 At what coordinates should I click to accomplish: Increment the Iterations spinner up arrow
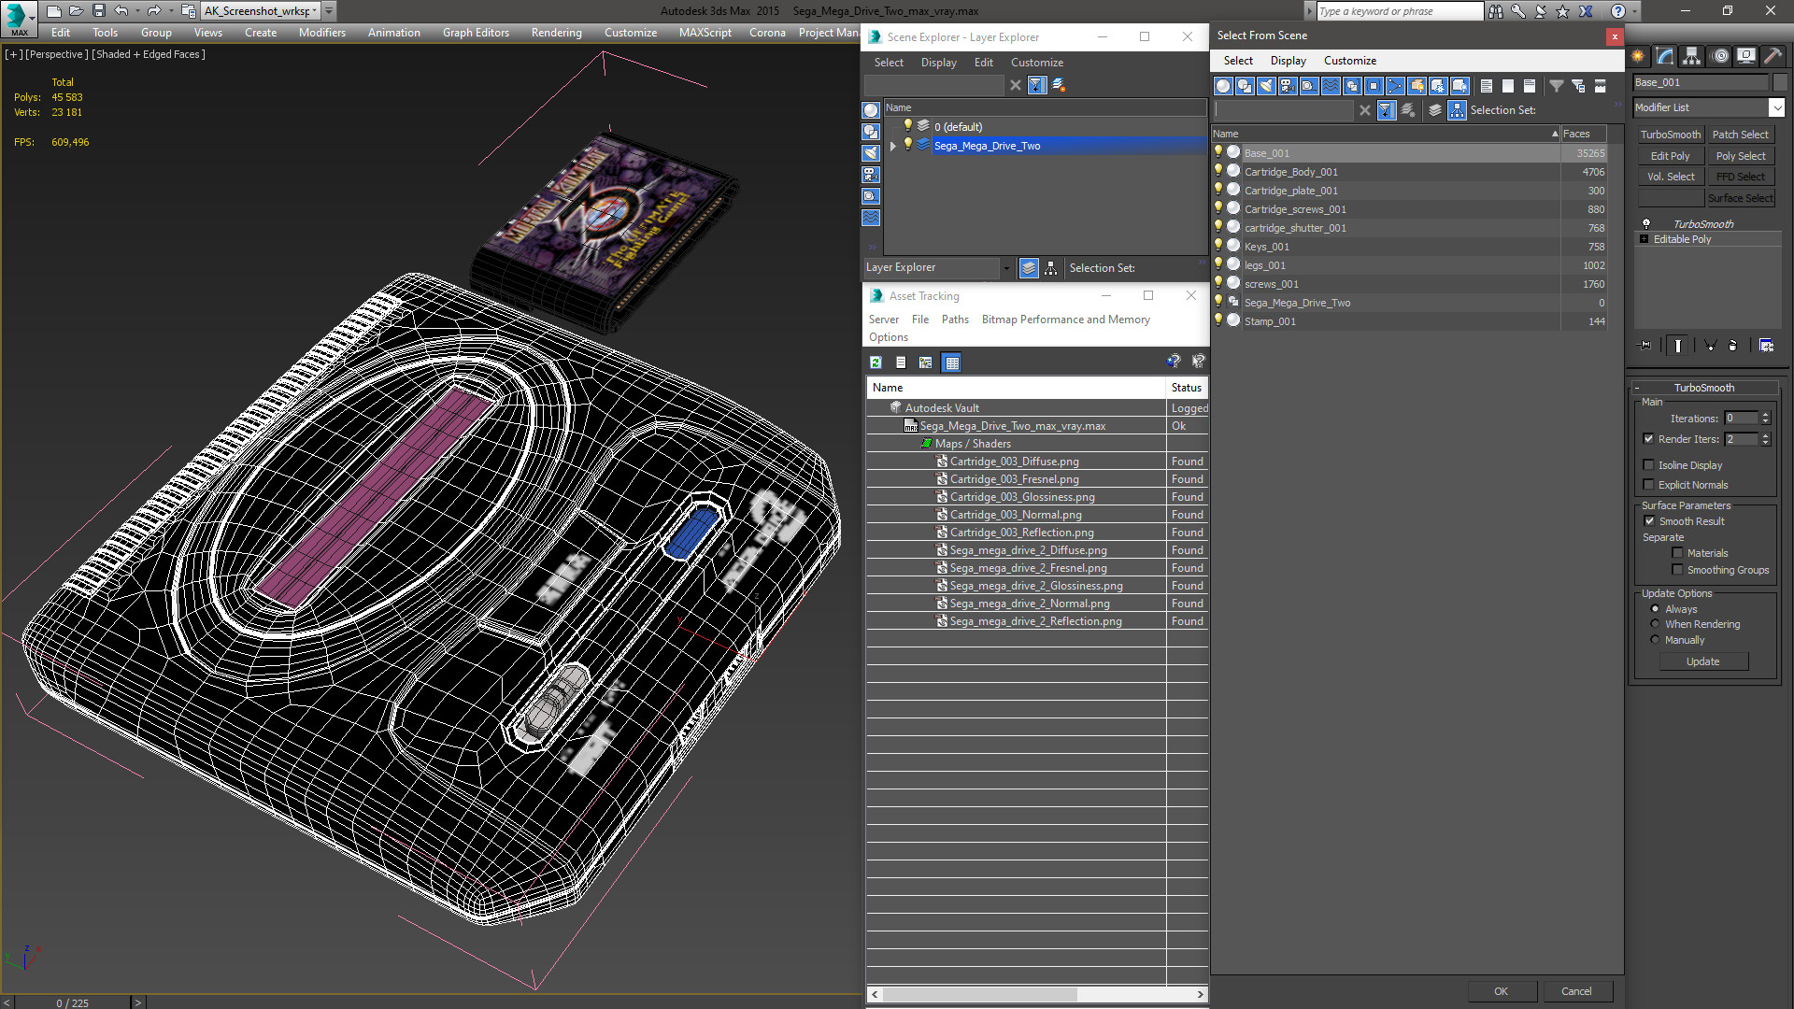coord(1765,415)
